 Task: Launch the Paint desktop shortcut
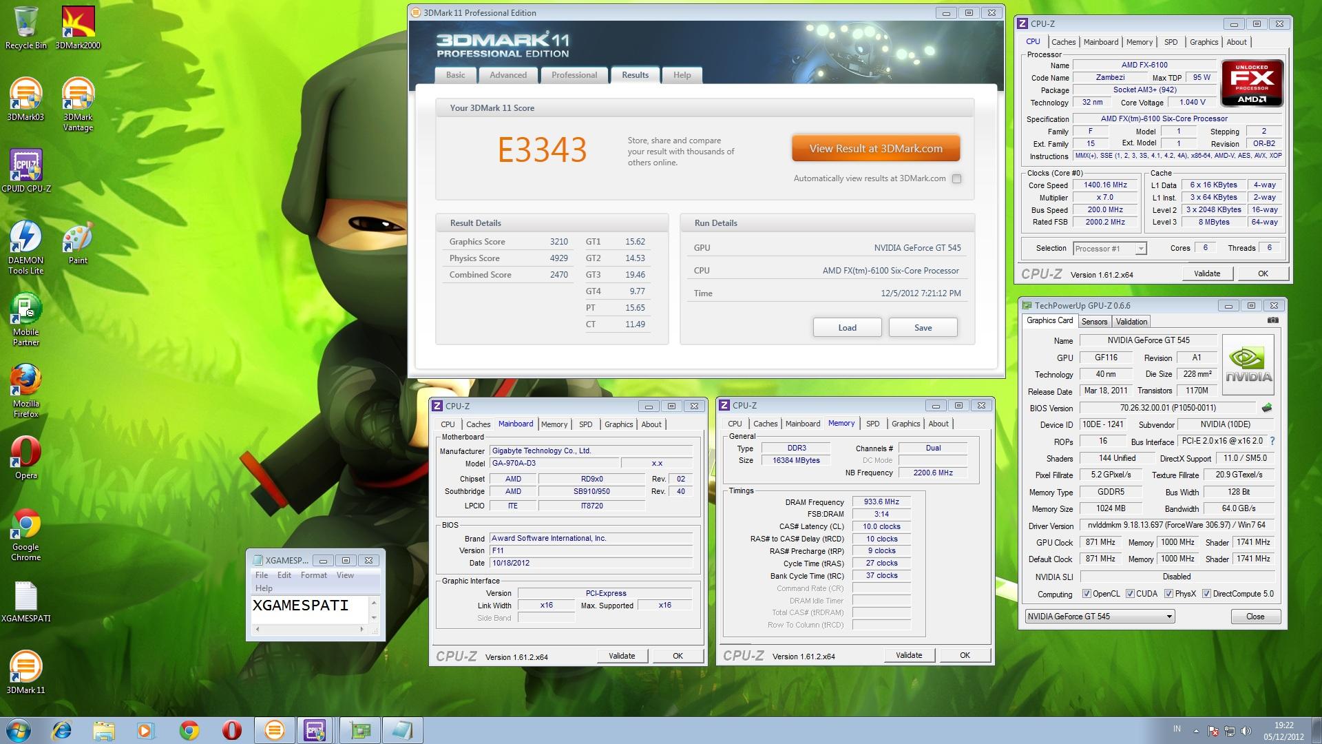click(78, 242)
